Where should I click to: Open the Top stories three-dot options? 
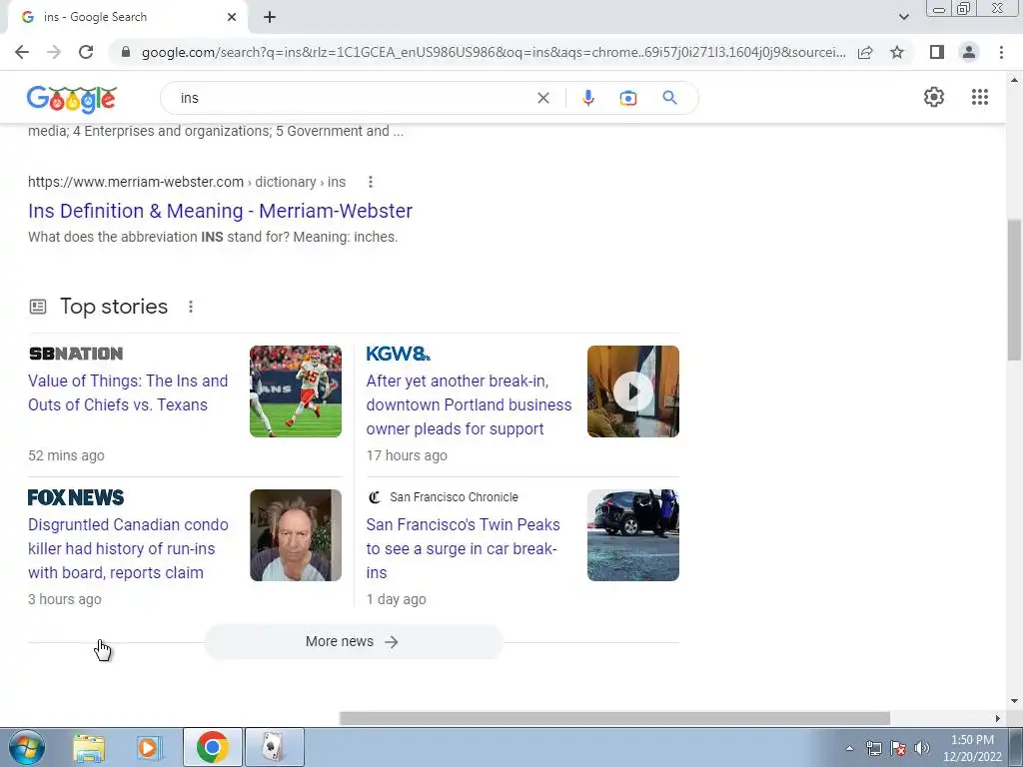coord(191,307)
